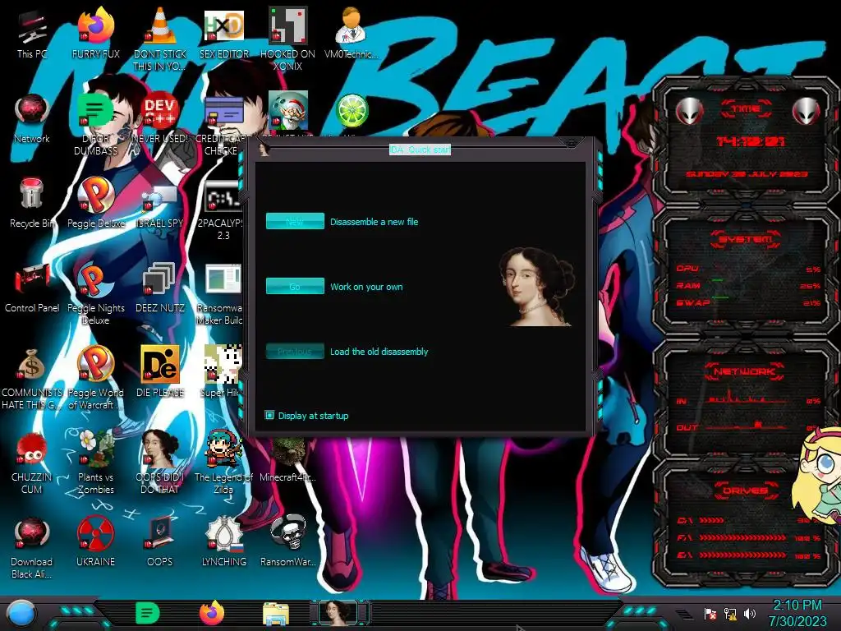Open the CHUZZIN CUM icon
This screenshot has width=841, height=631.
click(x=32, y=463)
